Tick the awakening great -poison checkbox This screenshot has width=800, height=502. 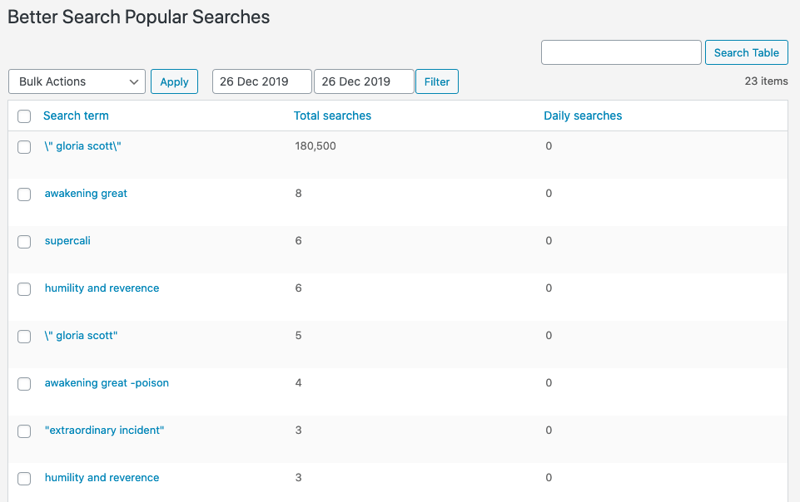pos(24,384)
